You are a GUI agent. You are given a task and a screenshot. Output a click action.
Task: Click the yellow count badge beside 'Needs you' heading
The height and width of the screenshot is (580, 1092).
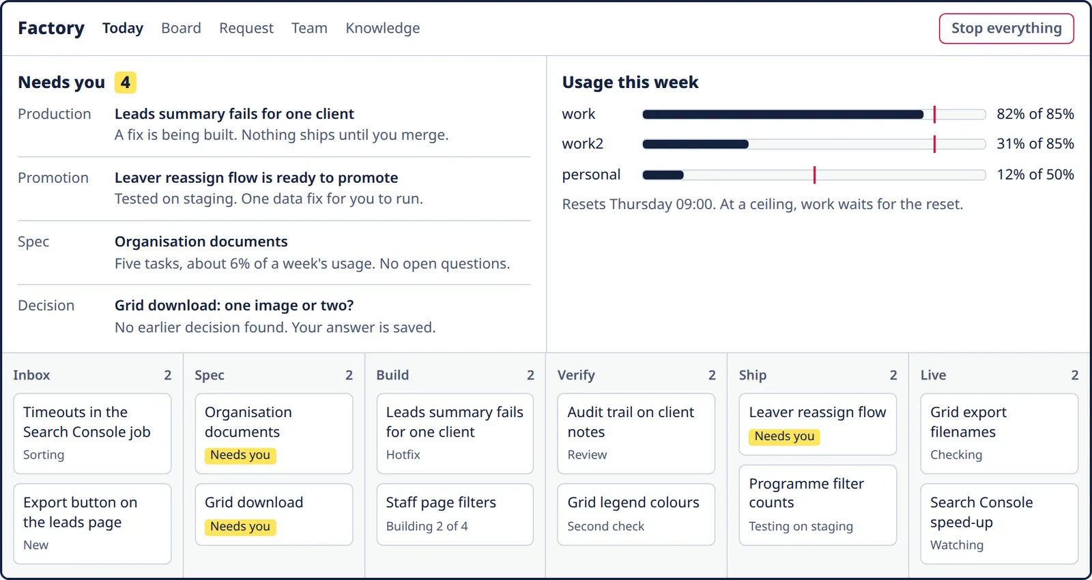(126, 83)
